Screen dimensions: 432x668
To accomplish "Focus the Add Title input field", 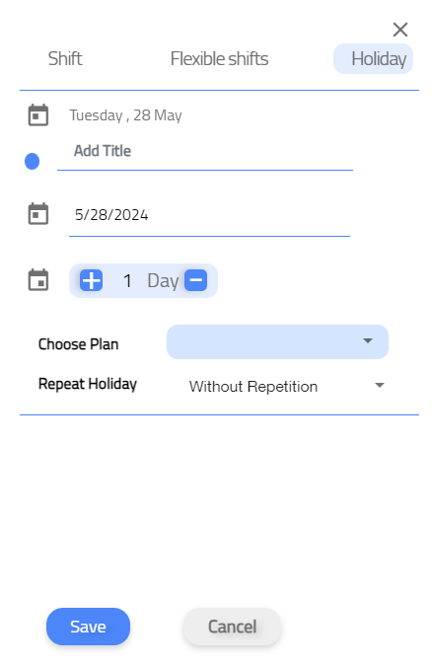I will pyautogui.click(x=205, y=152).
